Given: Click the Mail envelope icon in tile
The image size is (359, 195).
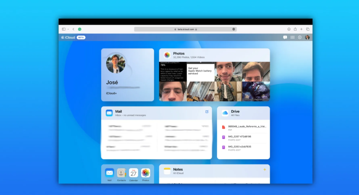Looking at the screenshot, I should coord(109,113).
